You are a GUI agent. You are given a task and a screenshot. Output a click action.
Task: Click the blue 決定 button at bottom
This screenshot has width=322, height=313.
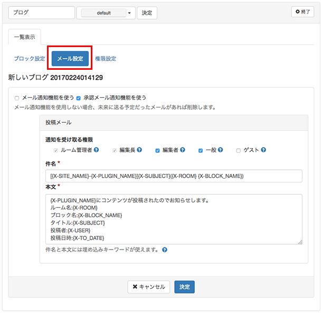tap(184, 287)
